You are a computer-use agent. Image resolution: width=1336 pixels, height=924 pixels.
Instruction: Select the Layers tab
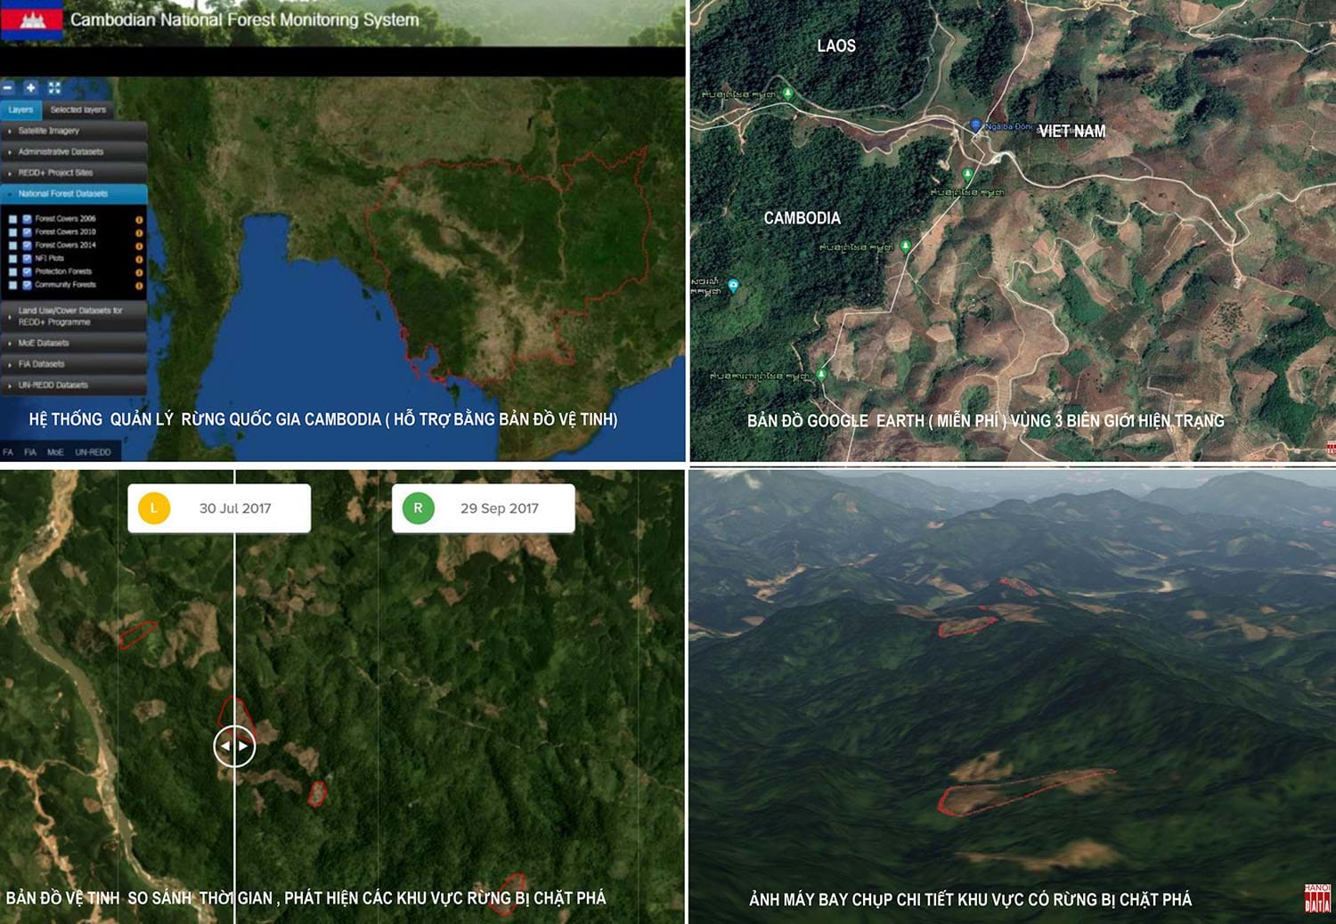(x=20, y=110)
